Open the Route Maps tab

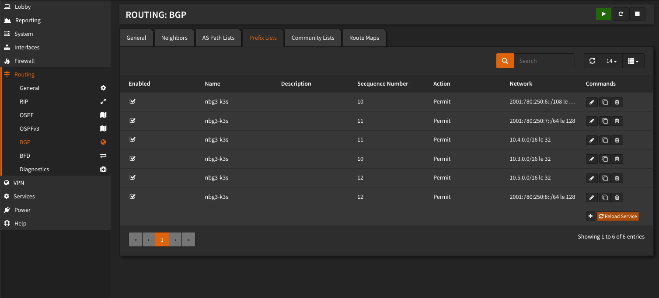364,38
